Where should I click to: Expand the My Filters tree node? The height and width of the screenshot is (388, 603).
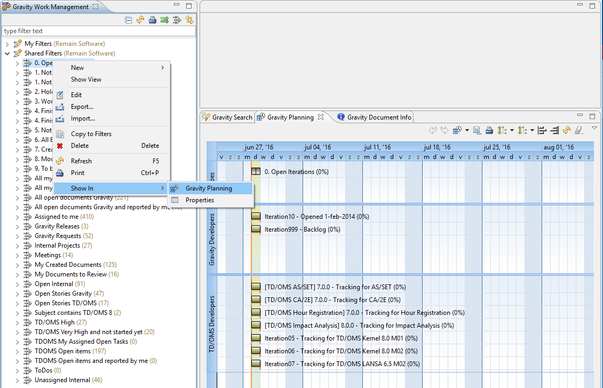[7, 44]
